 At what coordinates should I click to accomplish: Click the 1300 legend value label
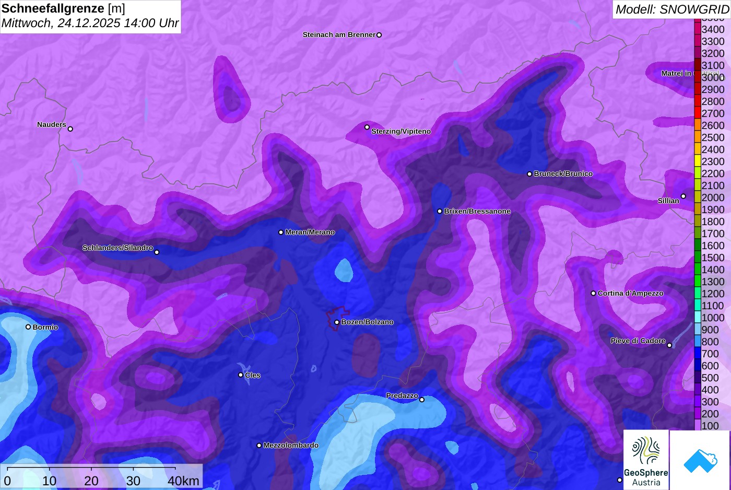pos(713,282)
